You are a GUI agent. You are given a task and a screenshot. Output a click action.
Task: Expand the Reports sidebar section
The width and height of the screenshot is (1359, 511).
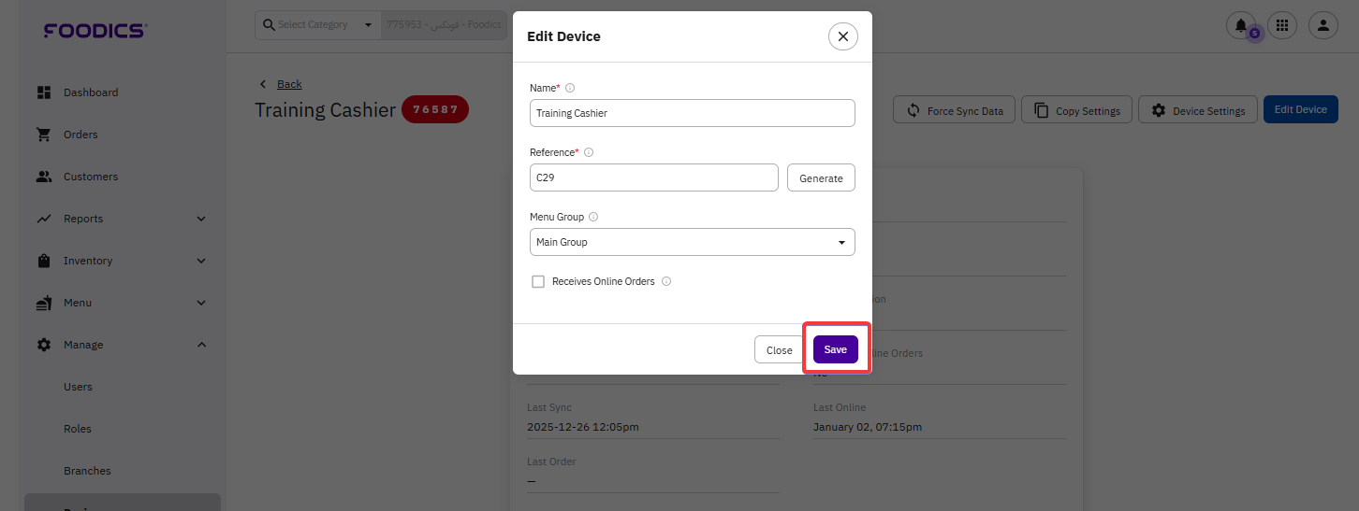(x=201, y=219)
